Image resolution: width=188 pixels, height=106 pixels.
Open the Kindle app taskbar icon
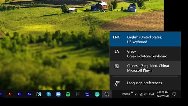click(x=39, y=94)
